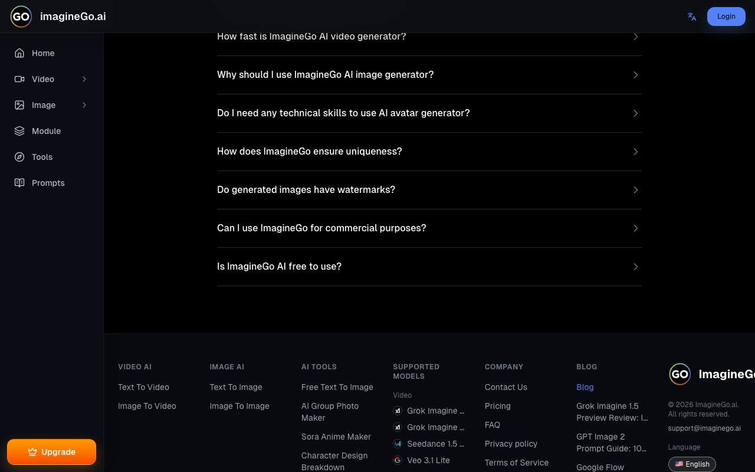Open Grok Imagine 1.5 Preview Review post
This screenshot has width=755, height=472.
pos(612,412)
